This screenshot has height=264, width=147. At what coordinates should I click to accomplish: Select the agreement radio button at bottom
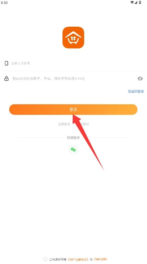click(45, 259)
